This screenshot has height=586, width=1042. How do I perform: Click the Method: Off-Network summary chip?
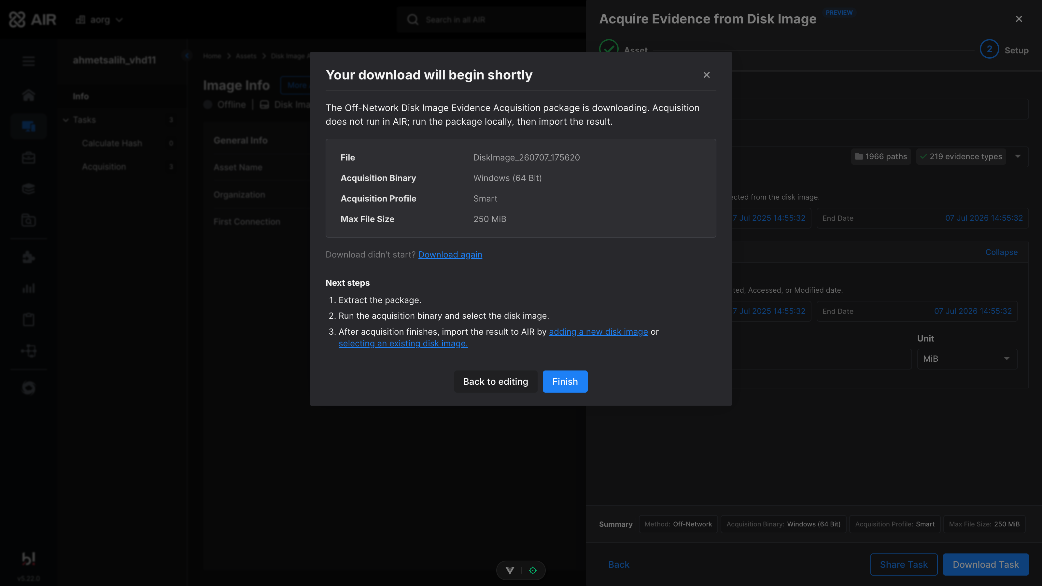click(x=678, y=524)
